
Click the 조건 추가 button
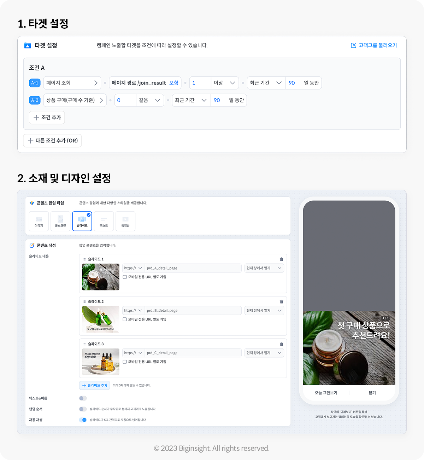click(x=47, y=117)
